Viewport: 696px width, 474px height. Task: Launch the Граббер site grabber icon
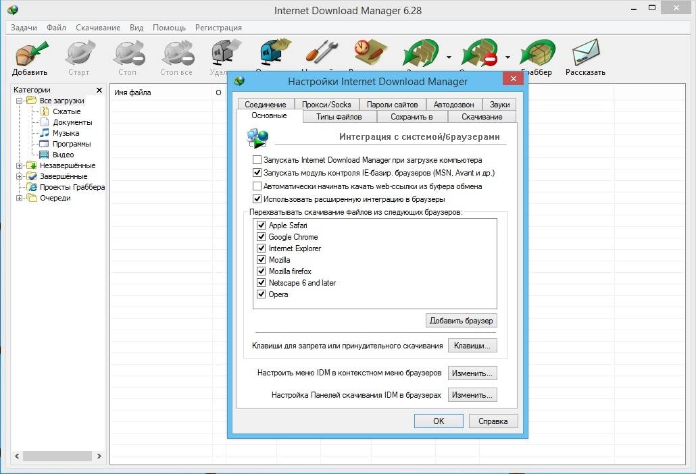point(537,53)
